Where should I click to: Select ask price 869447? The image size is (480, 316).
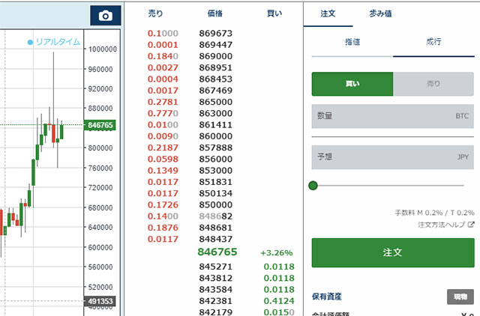pyautogui.click(x=215, y=45)
